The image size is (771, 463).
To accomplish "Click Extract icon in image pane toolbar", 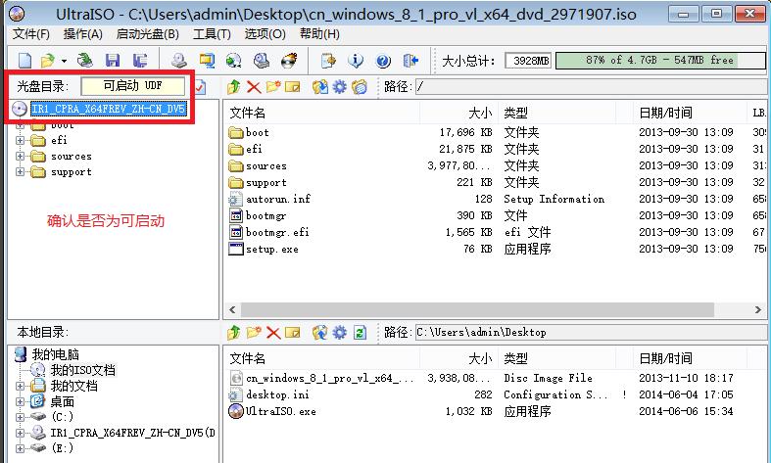I will (x=320, y=87).
